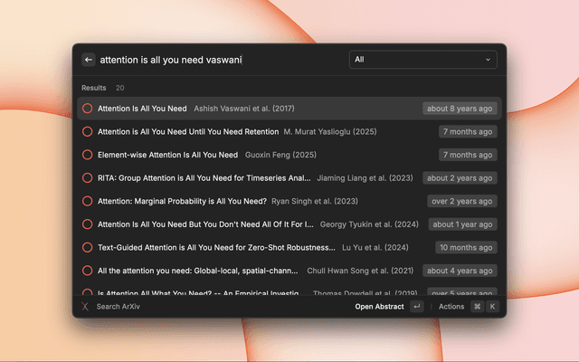Open the Actions menu

pyautogui.click(x=451, y=307)
